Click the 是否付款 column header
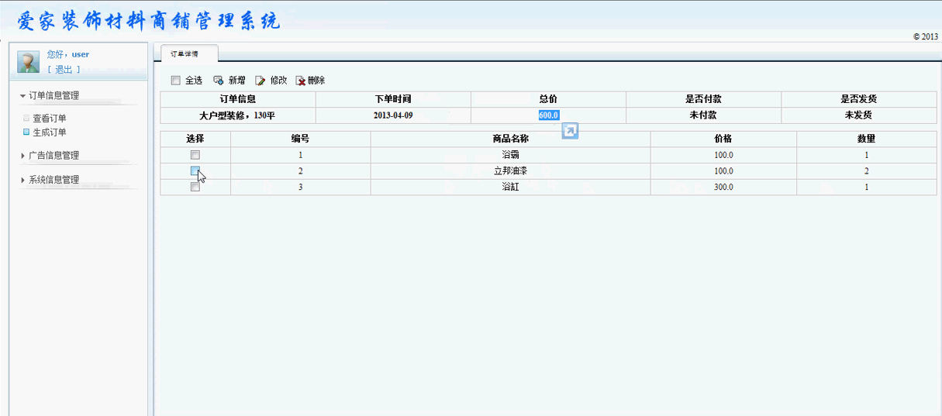942x416 pixels. [x=704, y=99]
